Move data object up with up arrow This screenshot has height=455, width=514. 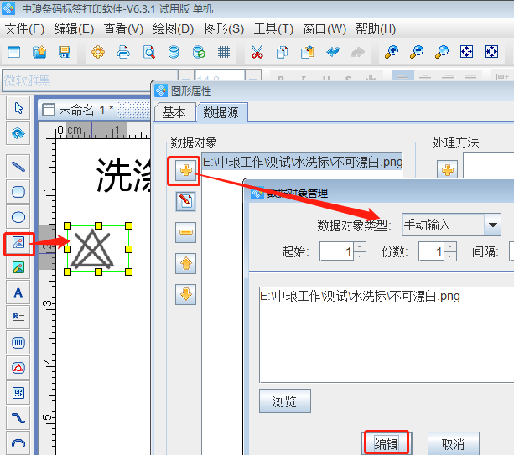[185, 264]
